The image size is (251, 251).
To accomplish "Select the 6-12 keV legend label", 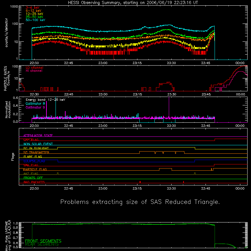I will (x=34, y=11).
